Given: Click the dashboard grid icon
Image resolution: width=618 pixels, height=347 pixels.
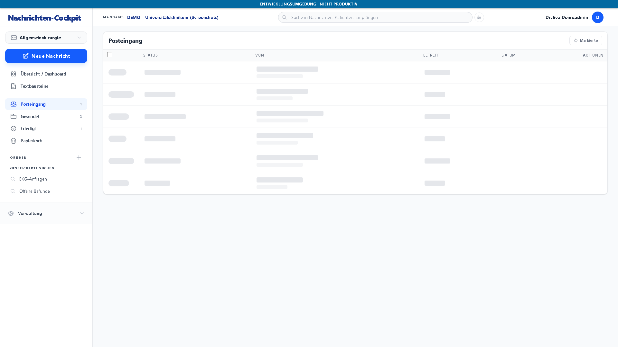Looking at the screenshot, I should point(14,74).
